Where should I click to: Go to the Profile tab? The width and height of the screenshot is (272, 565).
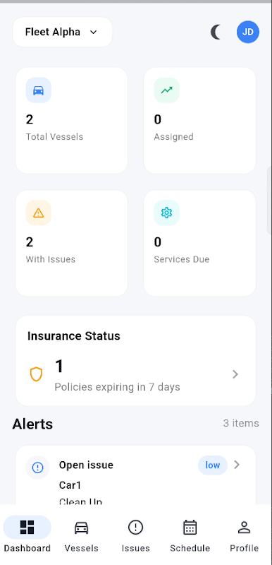245,535
